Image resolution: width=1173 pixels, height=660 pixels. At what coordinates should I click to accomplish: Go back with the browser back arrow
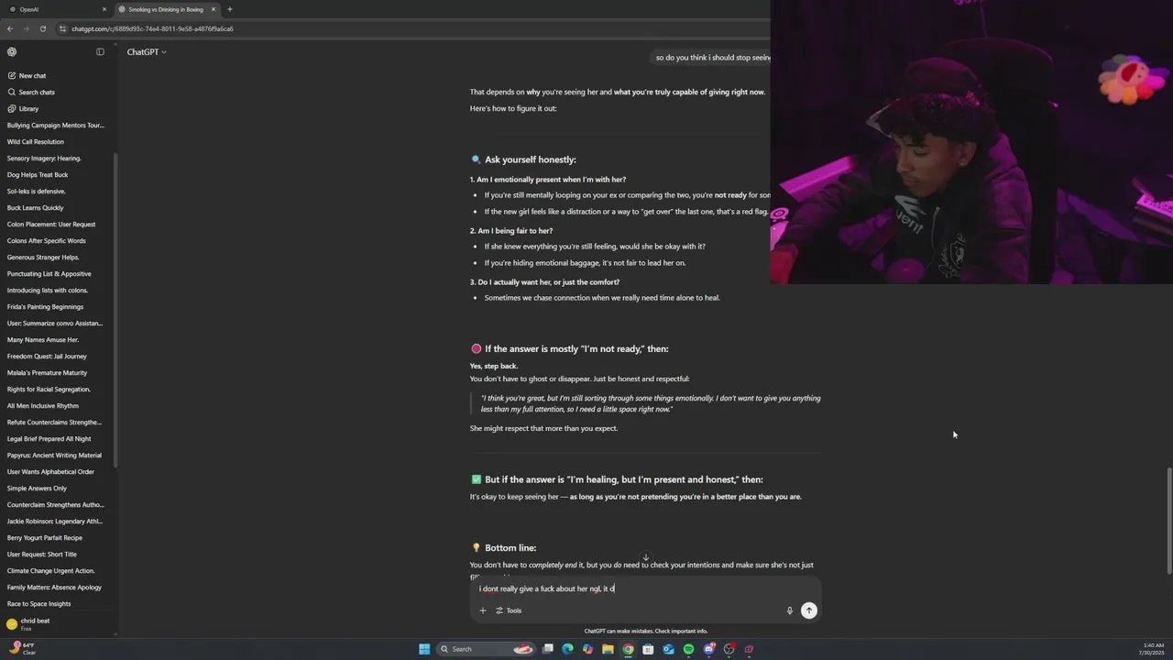tap(10, 28)
